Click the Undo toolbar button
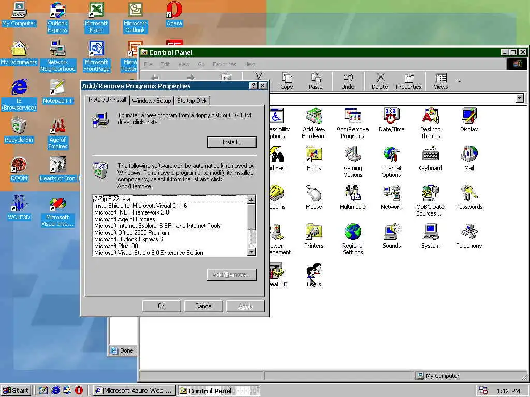Viewport: 530px width, 397px height. tap(347, 81)
